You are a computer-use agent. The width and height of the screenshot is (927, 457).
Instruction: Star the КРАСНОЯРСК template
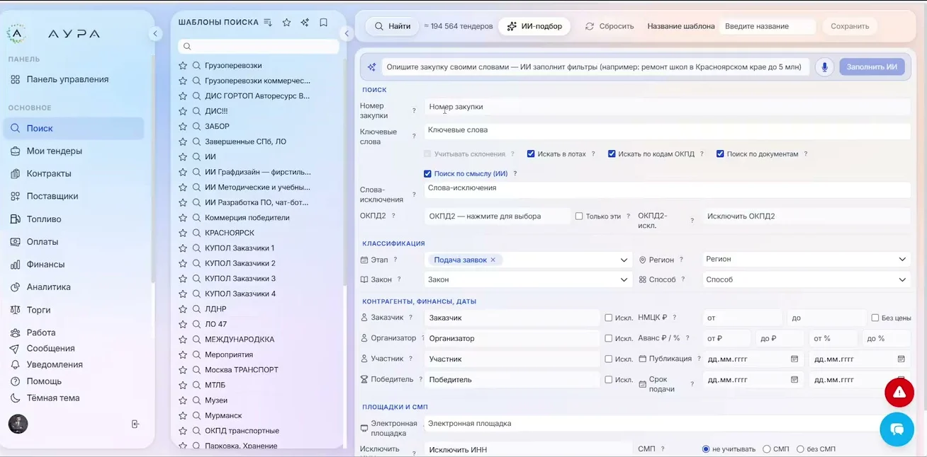(x=183, y=233)
